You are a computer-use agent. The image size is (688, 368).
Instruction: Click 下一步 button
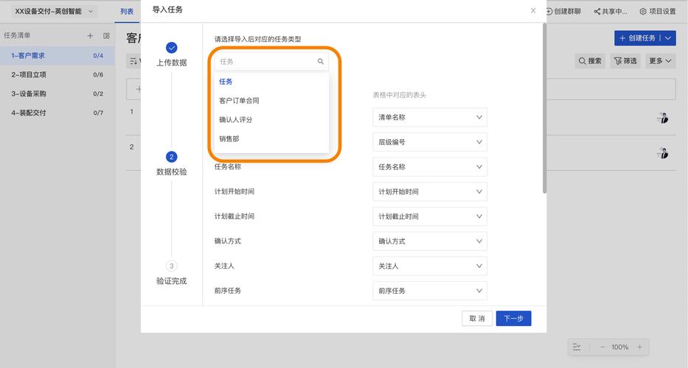(513, 319)
